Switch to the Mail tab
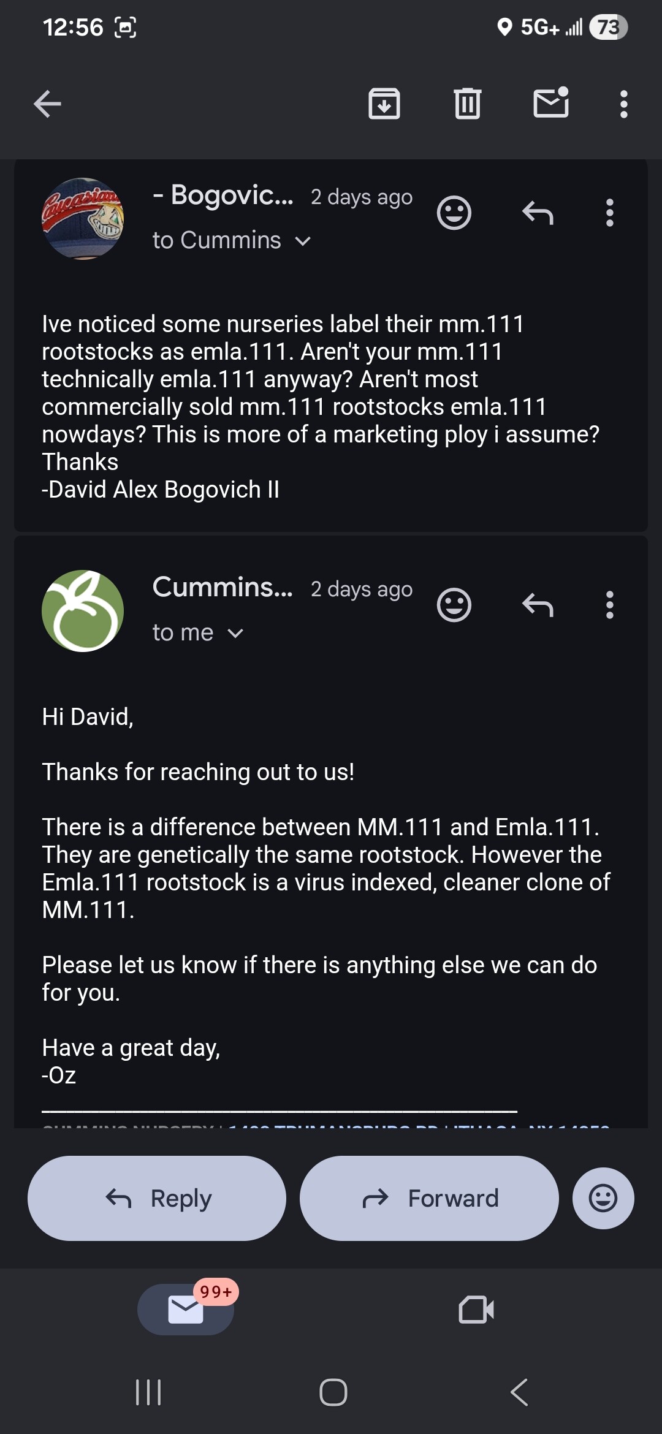 pos(186,1310)
